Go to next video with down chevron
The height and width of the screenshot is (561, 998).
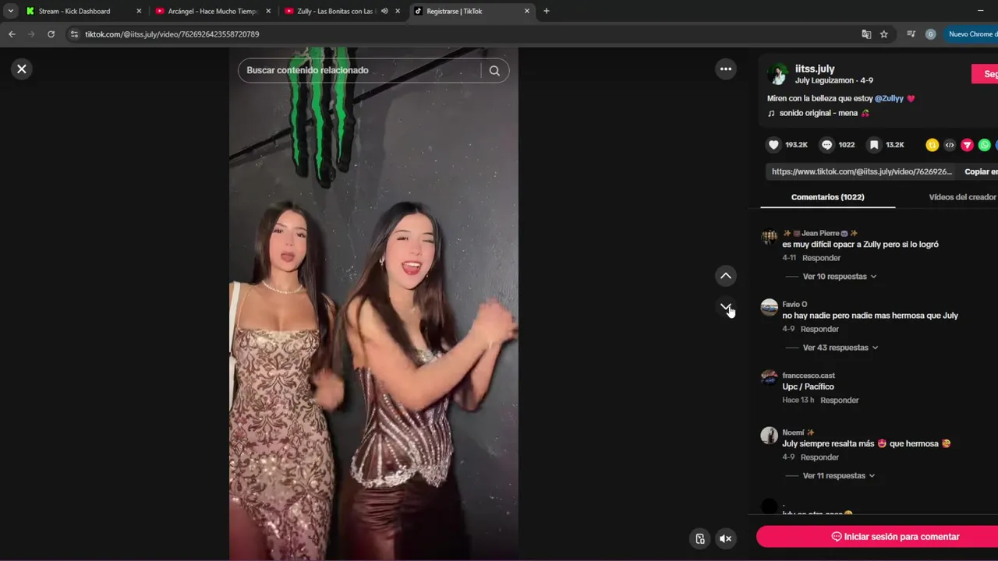click(726, 307)
